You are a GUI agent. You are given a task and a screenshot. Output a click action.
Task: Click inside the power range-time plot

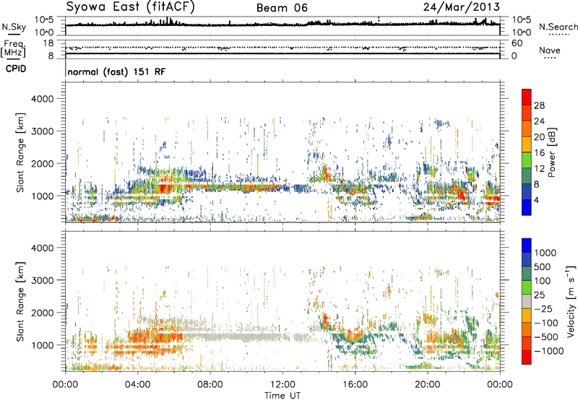coord(282,152)
